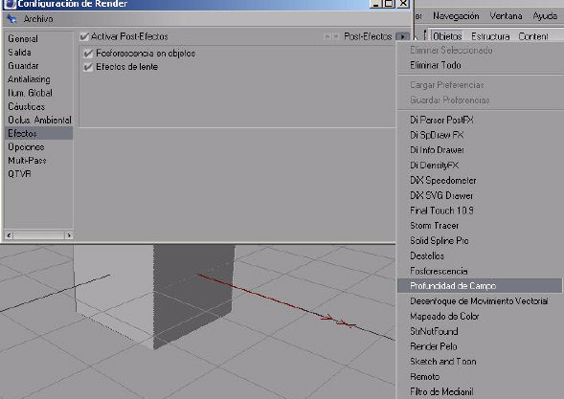Add the Filtro de Medianil effect
Image resolution: width=564 pixels, height=399 pixels.
(441, 391)
